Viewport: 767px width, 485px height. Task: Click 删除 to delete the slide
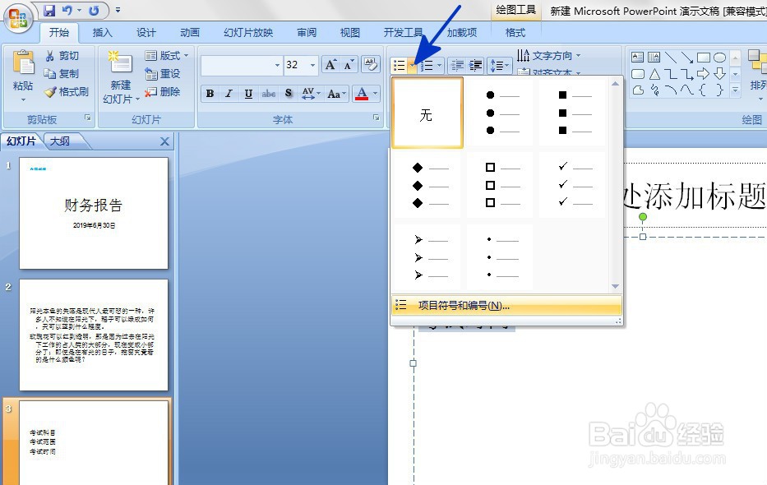163,92
